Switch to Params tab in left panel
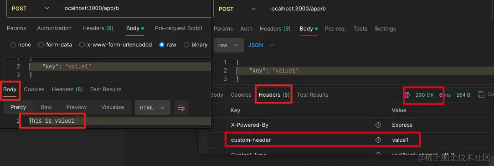The image size is (494, 166). pyautogui.click(x=16, y=28)
